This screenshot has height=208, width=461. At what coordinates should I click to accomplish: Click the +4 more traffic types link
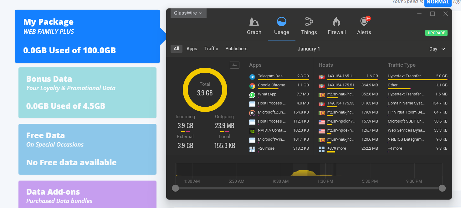coord(395,148)
